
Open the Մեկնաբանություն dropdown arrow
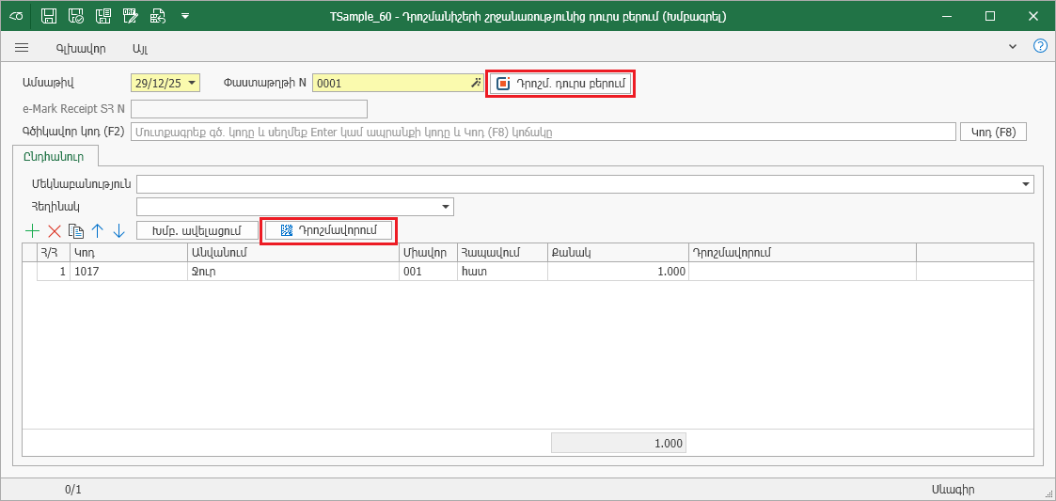pos(1026,184)
